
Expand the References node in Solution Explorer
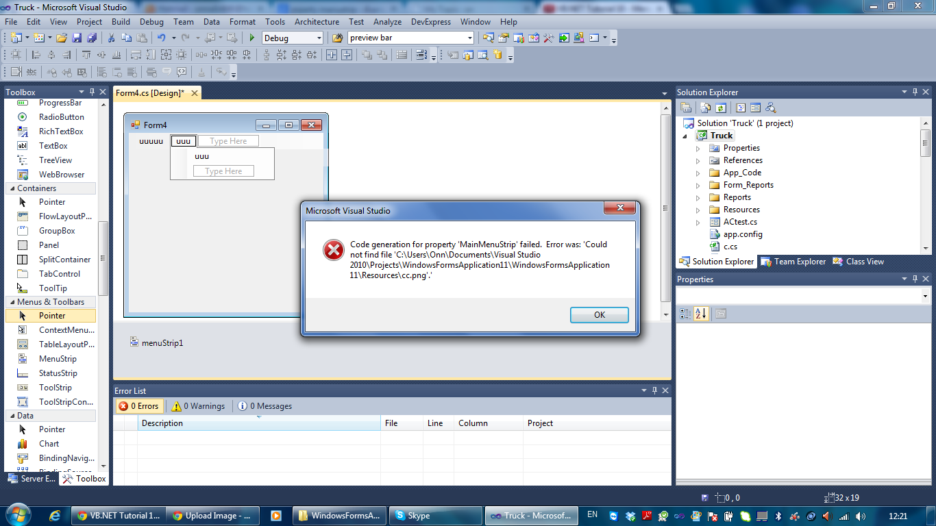(698, 160)
